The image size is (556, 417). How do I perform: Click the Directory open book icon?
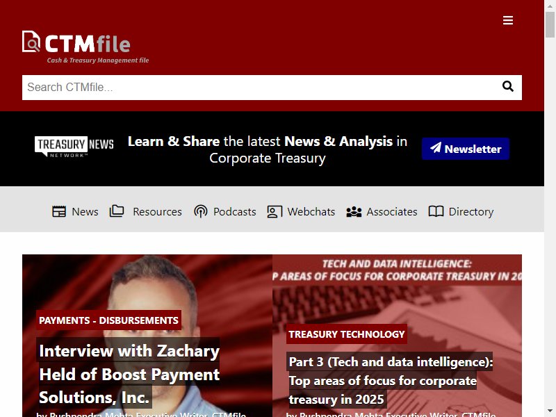tap(436, 211)
